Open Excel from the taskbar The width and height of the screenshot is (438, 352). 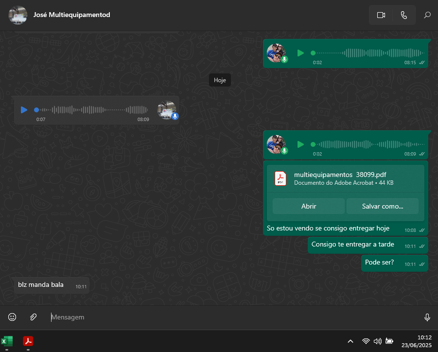(x=7, y=341)
